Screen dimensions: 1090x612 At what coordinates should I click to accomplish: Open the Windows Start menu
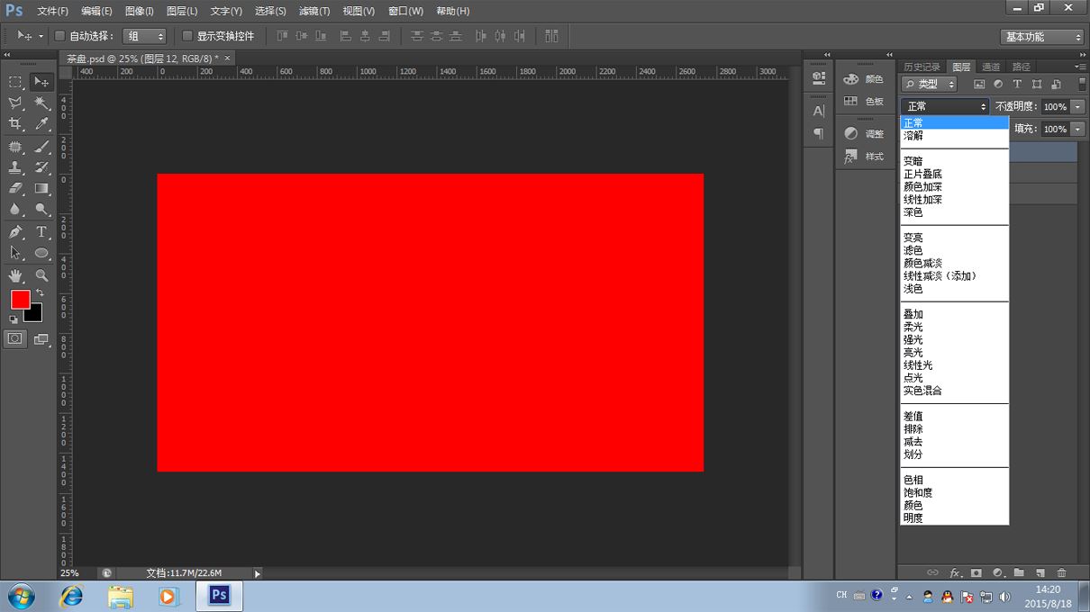click(x=21, y=596)
